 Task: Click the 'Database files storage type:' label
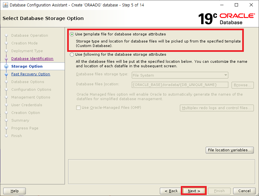pyautogui.click(x=102, y=74)
